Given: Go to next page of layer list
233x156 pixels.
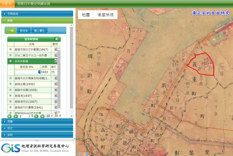Looking at the screenshot, I should 36,116.
